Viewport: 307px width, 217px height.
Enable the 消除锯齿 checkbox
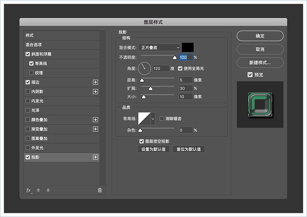[162, 119]
